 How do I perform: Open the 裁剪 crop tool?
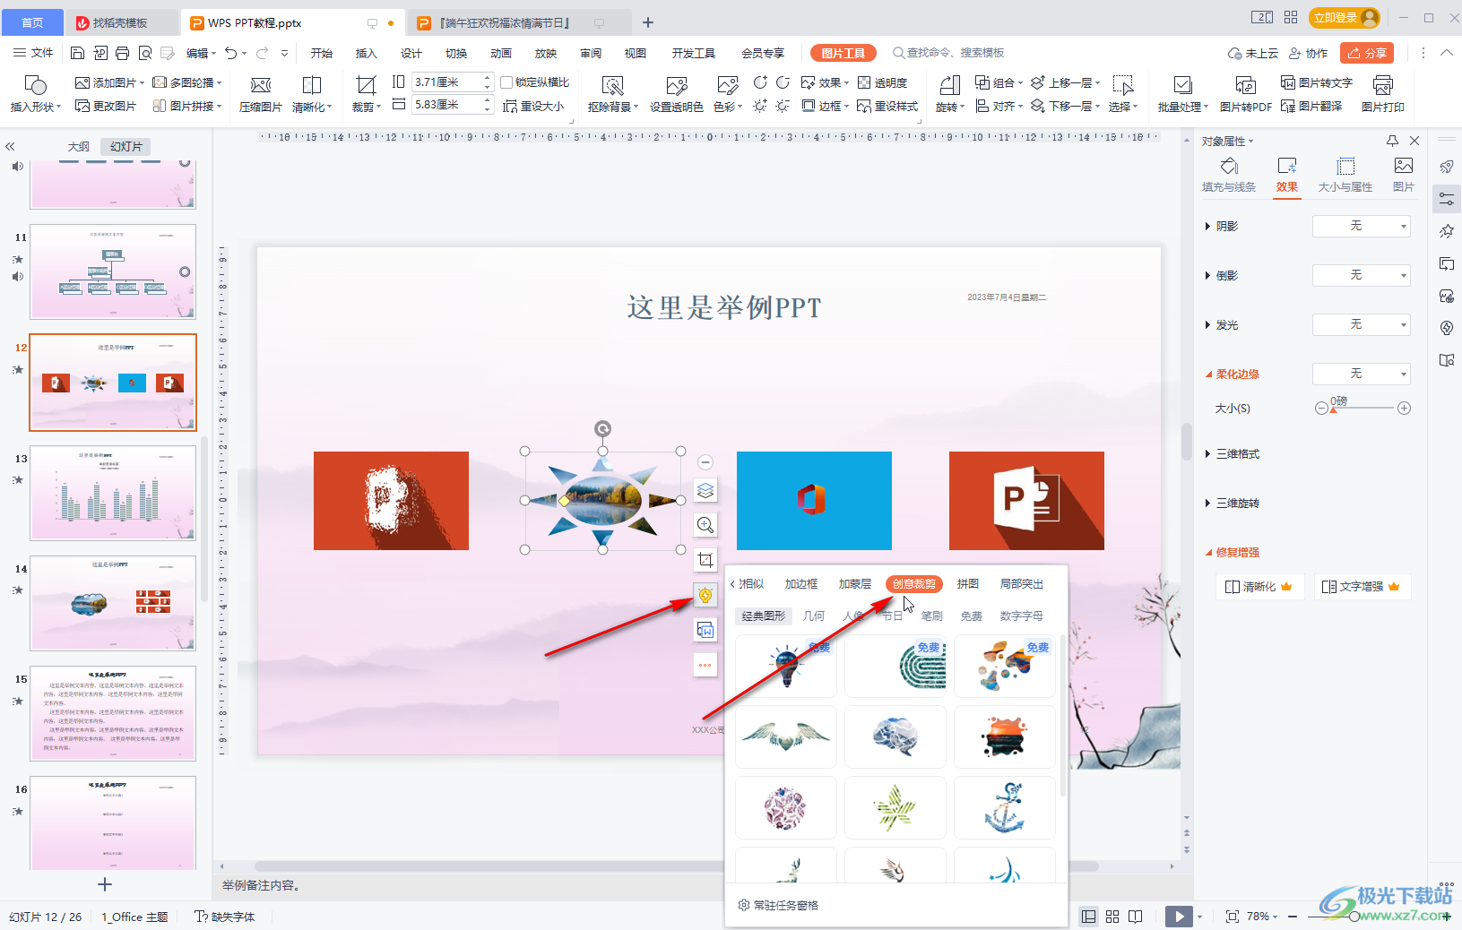(x=366, y=94)
